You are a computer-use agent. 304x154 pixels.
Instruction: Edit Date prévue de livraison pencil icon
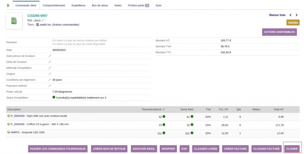pyautogui.click(x=50, y=56)
